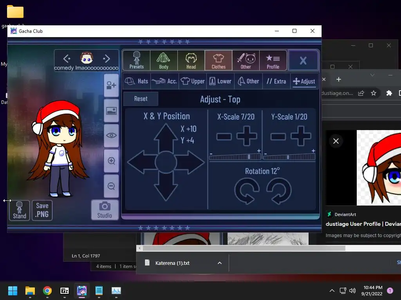Open Google Chrome from the taskbar
This screenshot has width=401, height=300.
pyautogui.click(x=47, y=291)
